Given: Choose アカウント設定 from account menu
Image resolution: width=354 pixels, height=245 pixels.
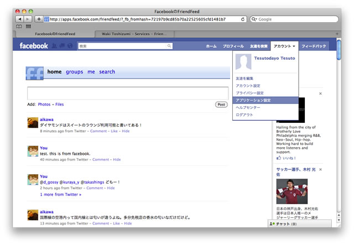Looking at the screenshot, I should coord(248,86).
